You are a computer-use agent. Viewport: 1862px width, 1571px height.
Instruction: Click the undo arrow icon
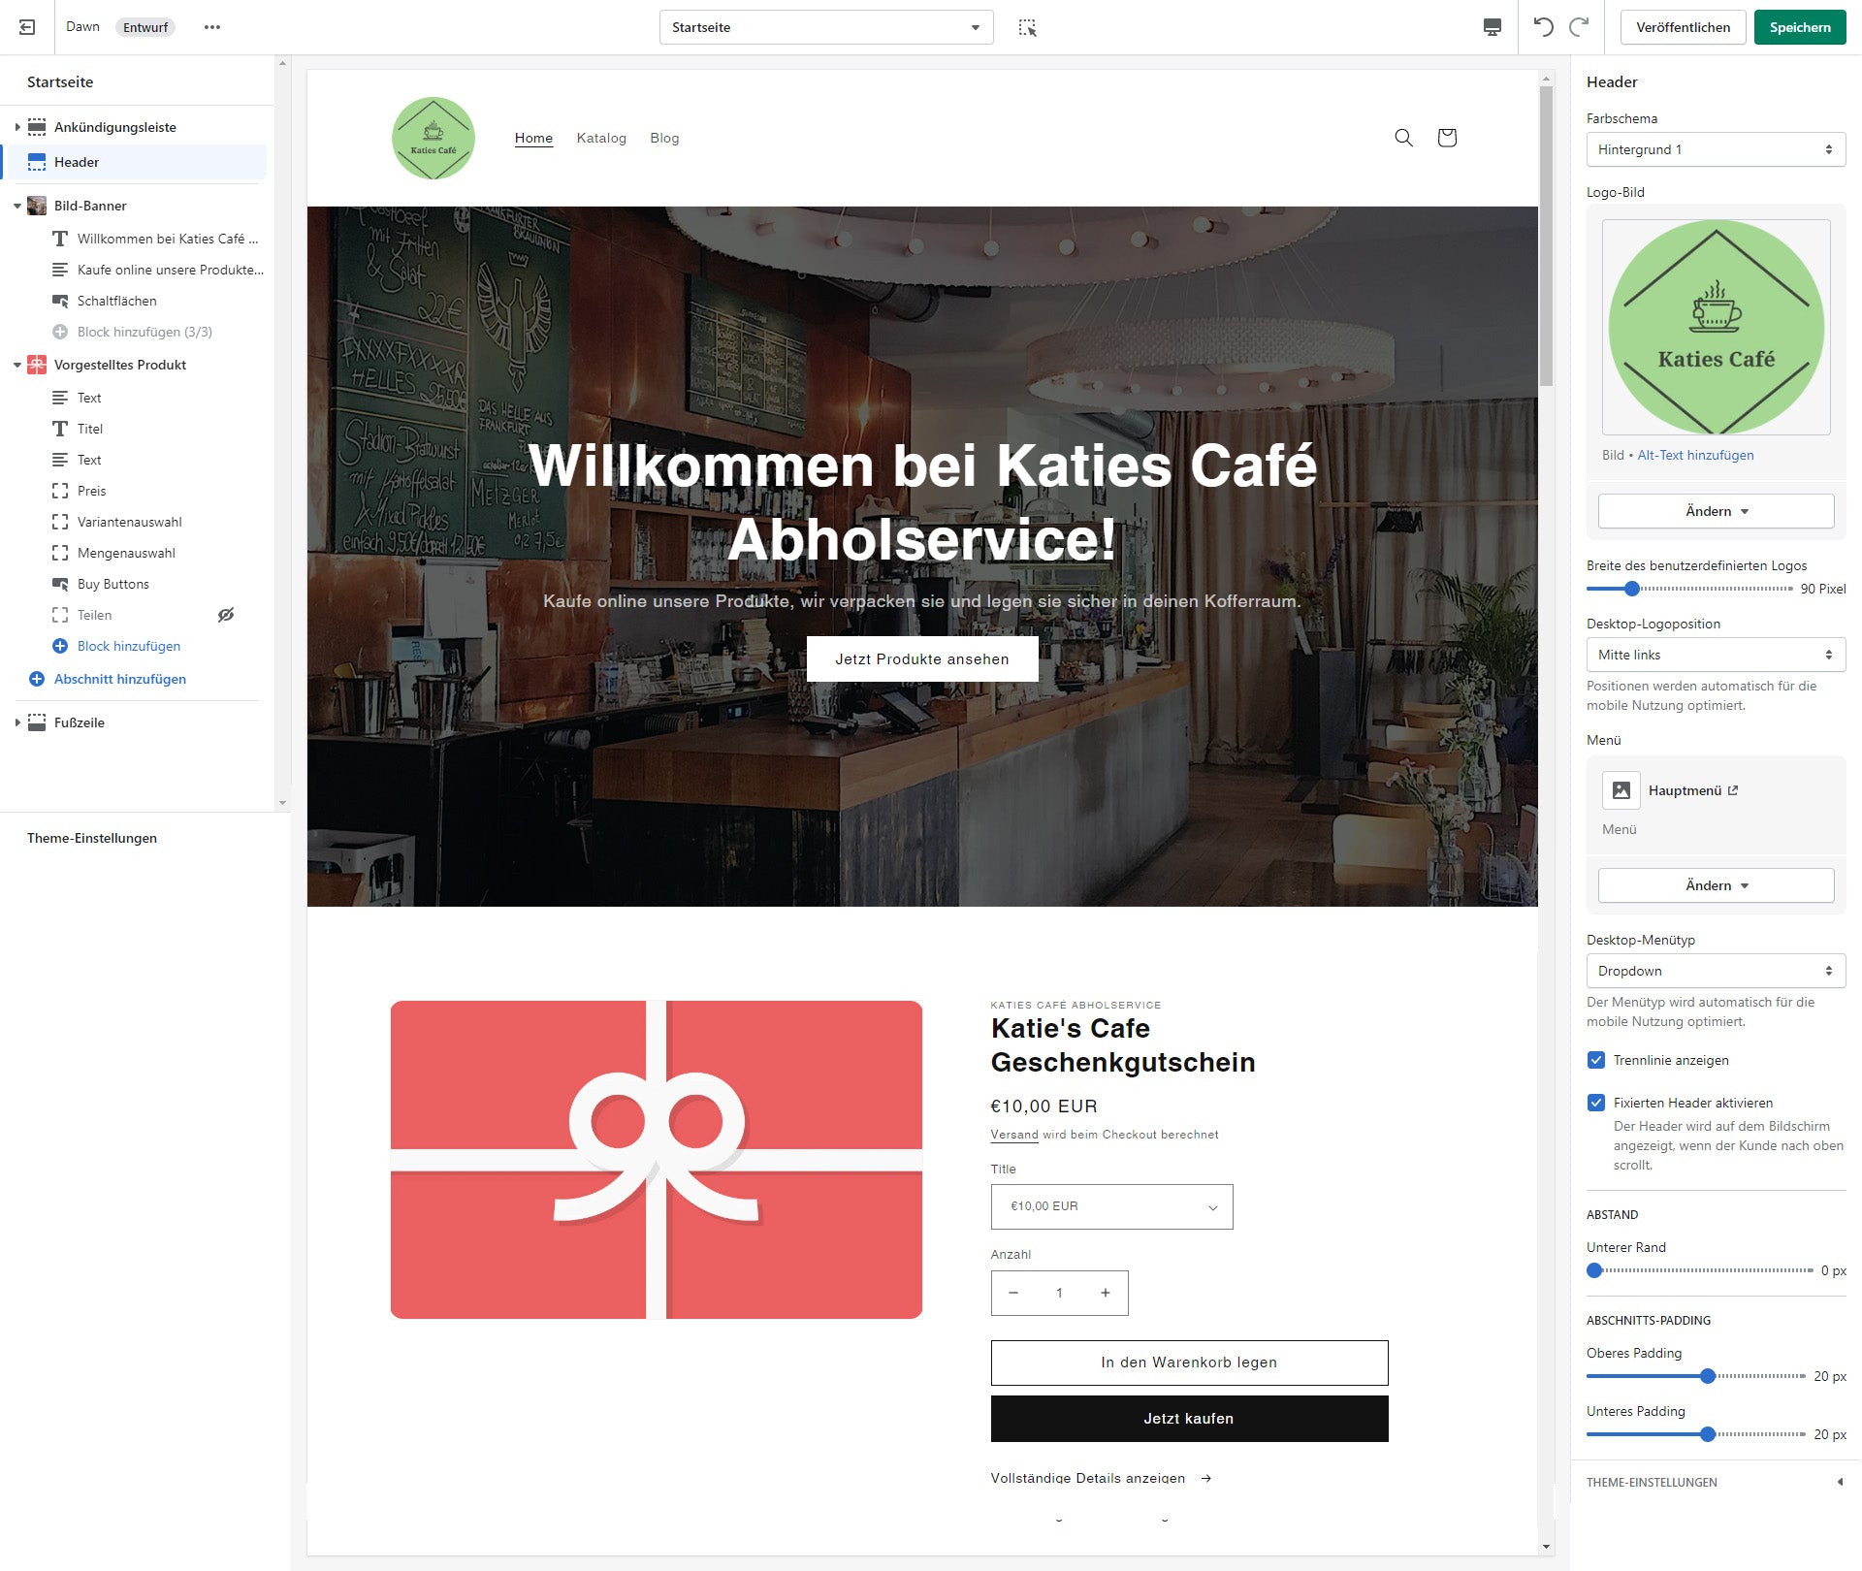click(x=1543, y=26)
